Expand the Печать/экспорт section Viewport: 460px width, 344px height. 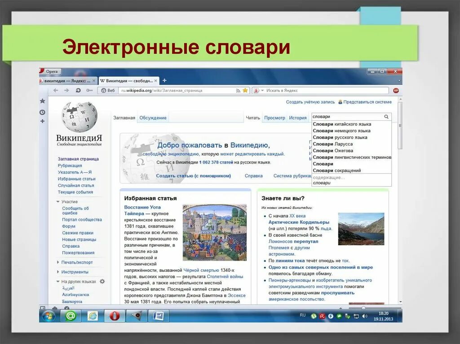coord(58,262)
